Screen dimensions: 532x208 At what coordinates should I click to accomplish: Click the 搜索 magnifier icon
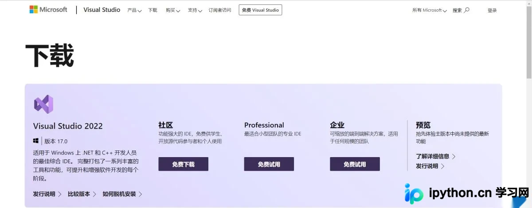click(x=466, y=10)
